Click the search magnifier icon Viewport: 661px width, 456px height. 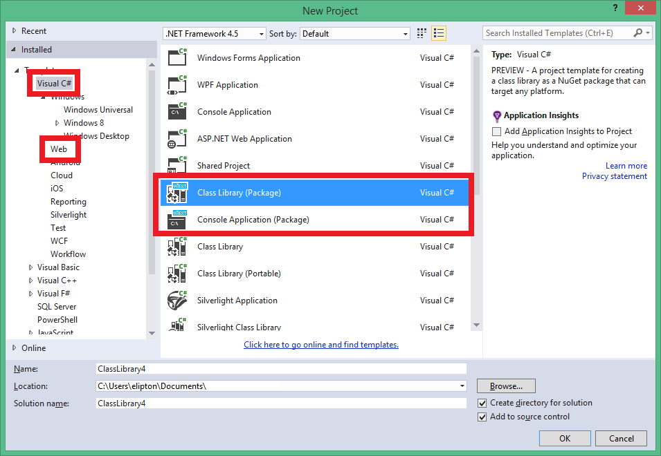[638, 32]
